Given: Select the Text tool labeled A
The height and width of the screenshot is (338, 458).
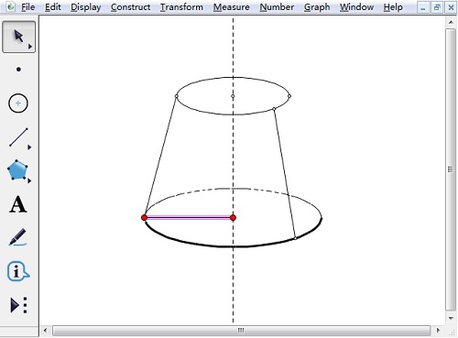Looking at the screenshot, I should point(18,204).
